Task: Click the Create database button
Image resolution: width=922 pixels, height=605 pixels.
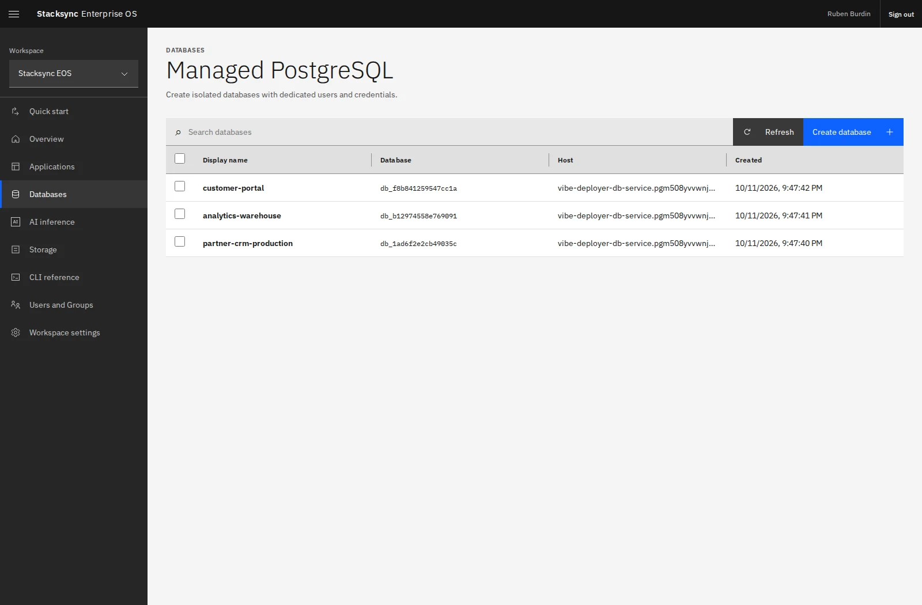Action: [853, 132]
